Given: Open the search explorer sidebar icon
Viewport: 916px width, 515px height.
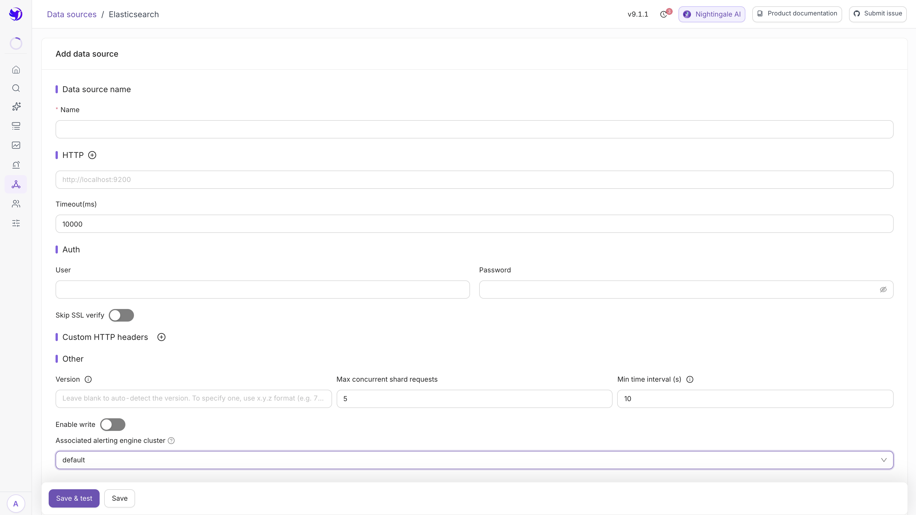Looking at the screenshot, I should [x=16, y=88].
